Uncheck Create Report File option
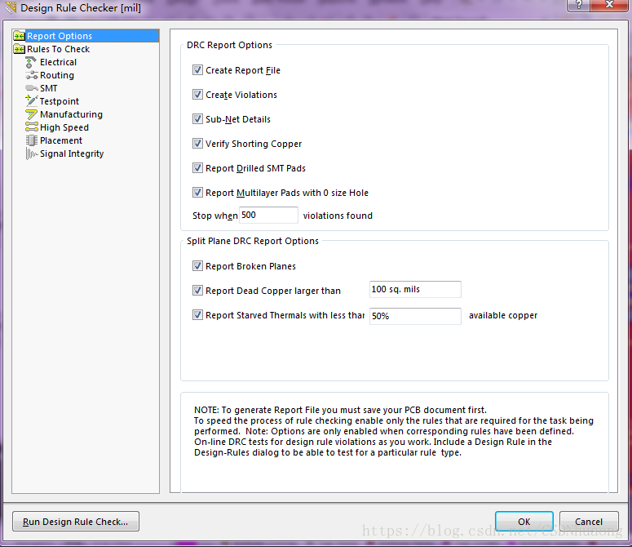Viewport: 632px width, 547px height. [197, 70]
